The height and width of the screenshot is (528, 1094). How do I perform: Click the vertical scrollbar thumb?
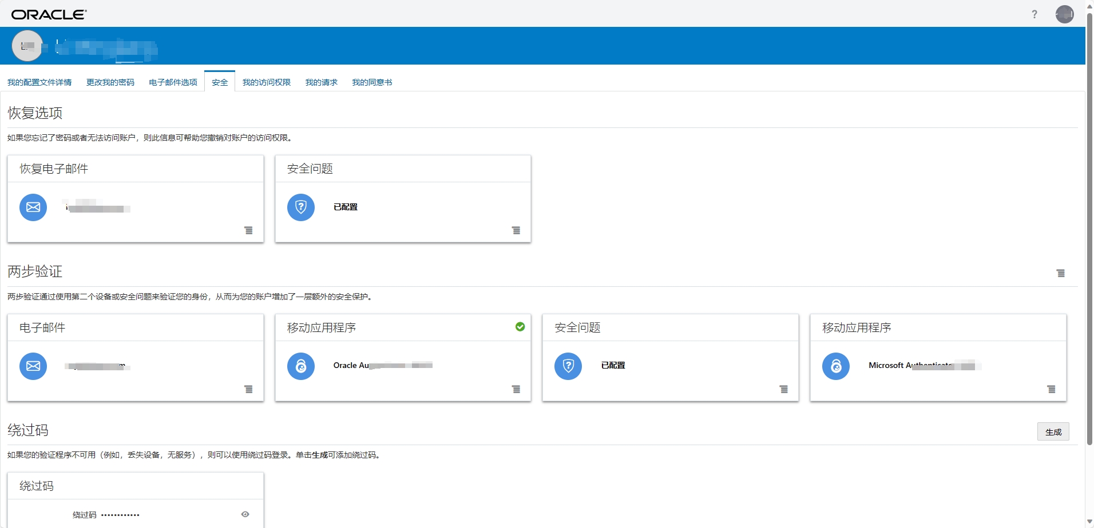click(1089, 229)
